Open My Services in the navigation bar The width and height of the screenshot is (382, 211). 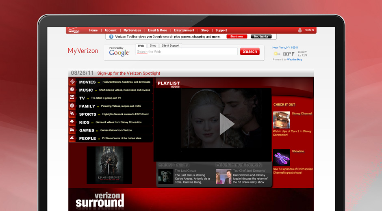coord(132,30)
